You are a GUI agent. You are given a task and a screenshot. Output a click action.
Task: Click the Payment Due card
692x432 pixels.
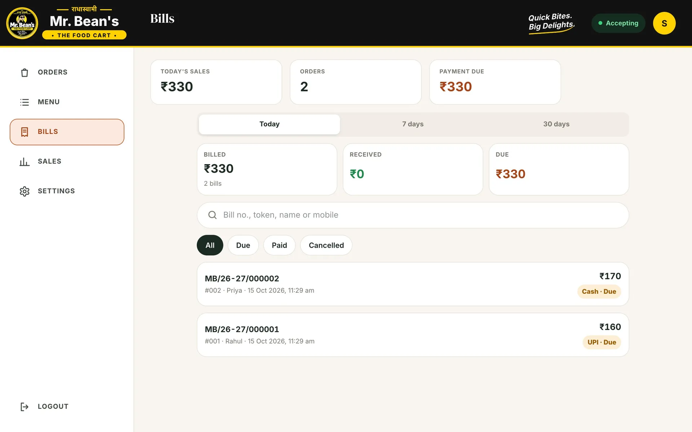click(x=495, y=82)
